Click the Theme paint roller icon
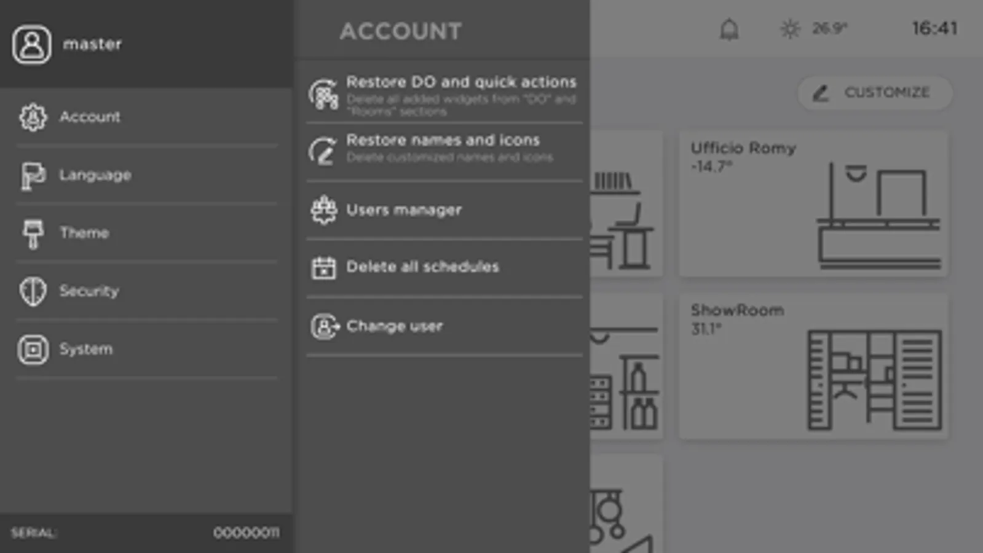The width and height of the screenshot is (983, 553). [x=33, y=233]
